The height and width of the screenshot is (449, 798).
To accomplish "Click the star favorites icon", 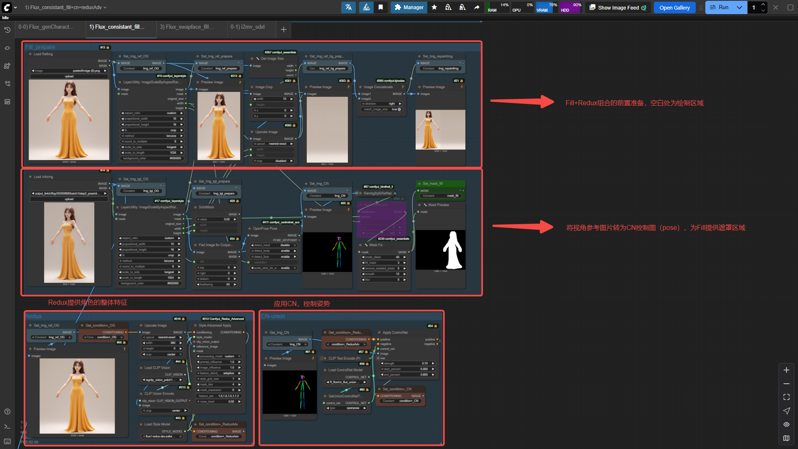I will pyautogui.click(x=434, y=7).
